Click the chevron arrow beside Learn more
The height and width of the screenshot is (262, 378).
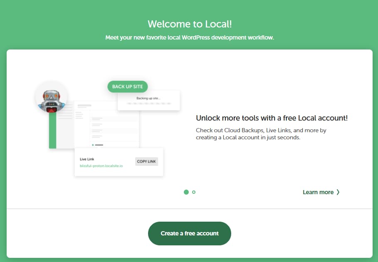[x=338, y=192]
